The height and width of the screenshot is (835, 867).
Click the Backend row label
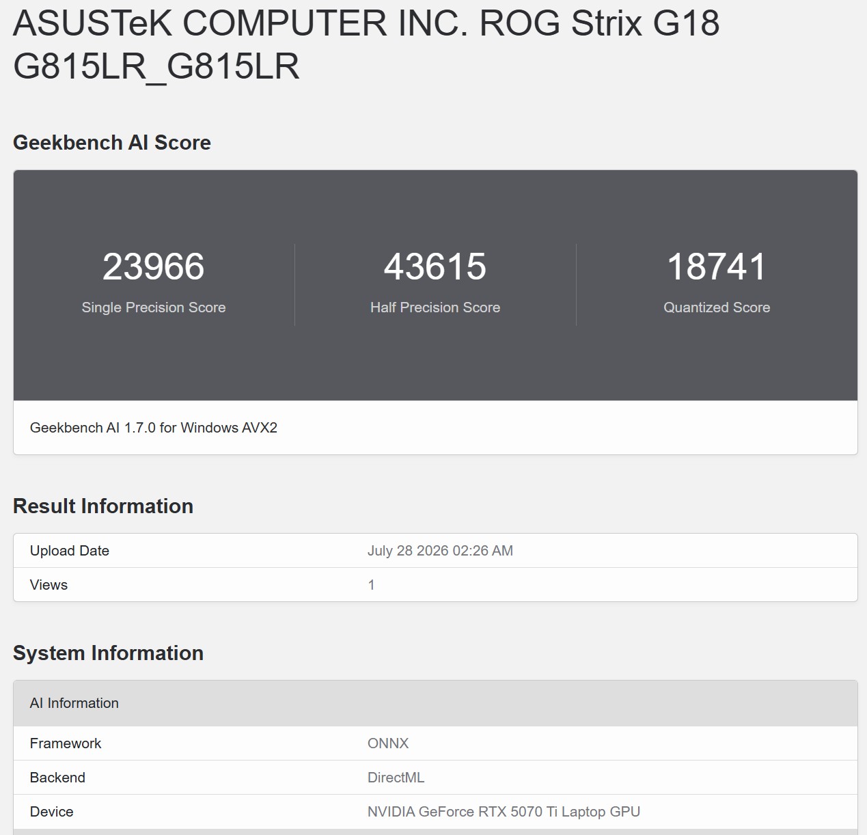57,778
